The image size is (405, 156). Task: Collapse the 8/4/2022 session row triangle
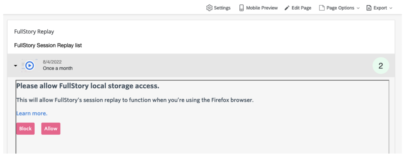(x=15, y=66)
